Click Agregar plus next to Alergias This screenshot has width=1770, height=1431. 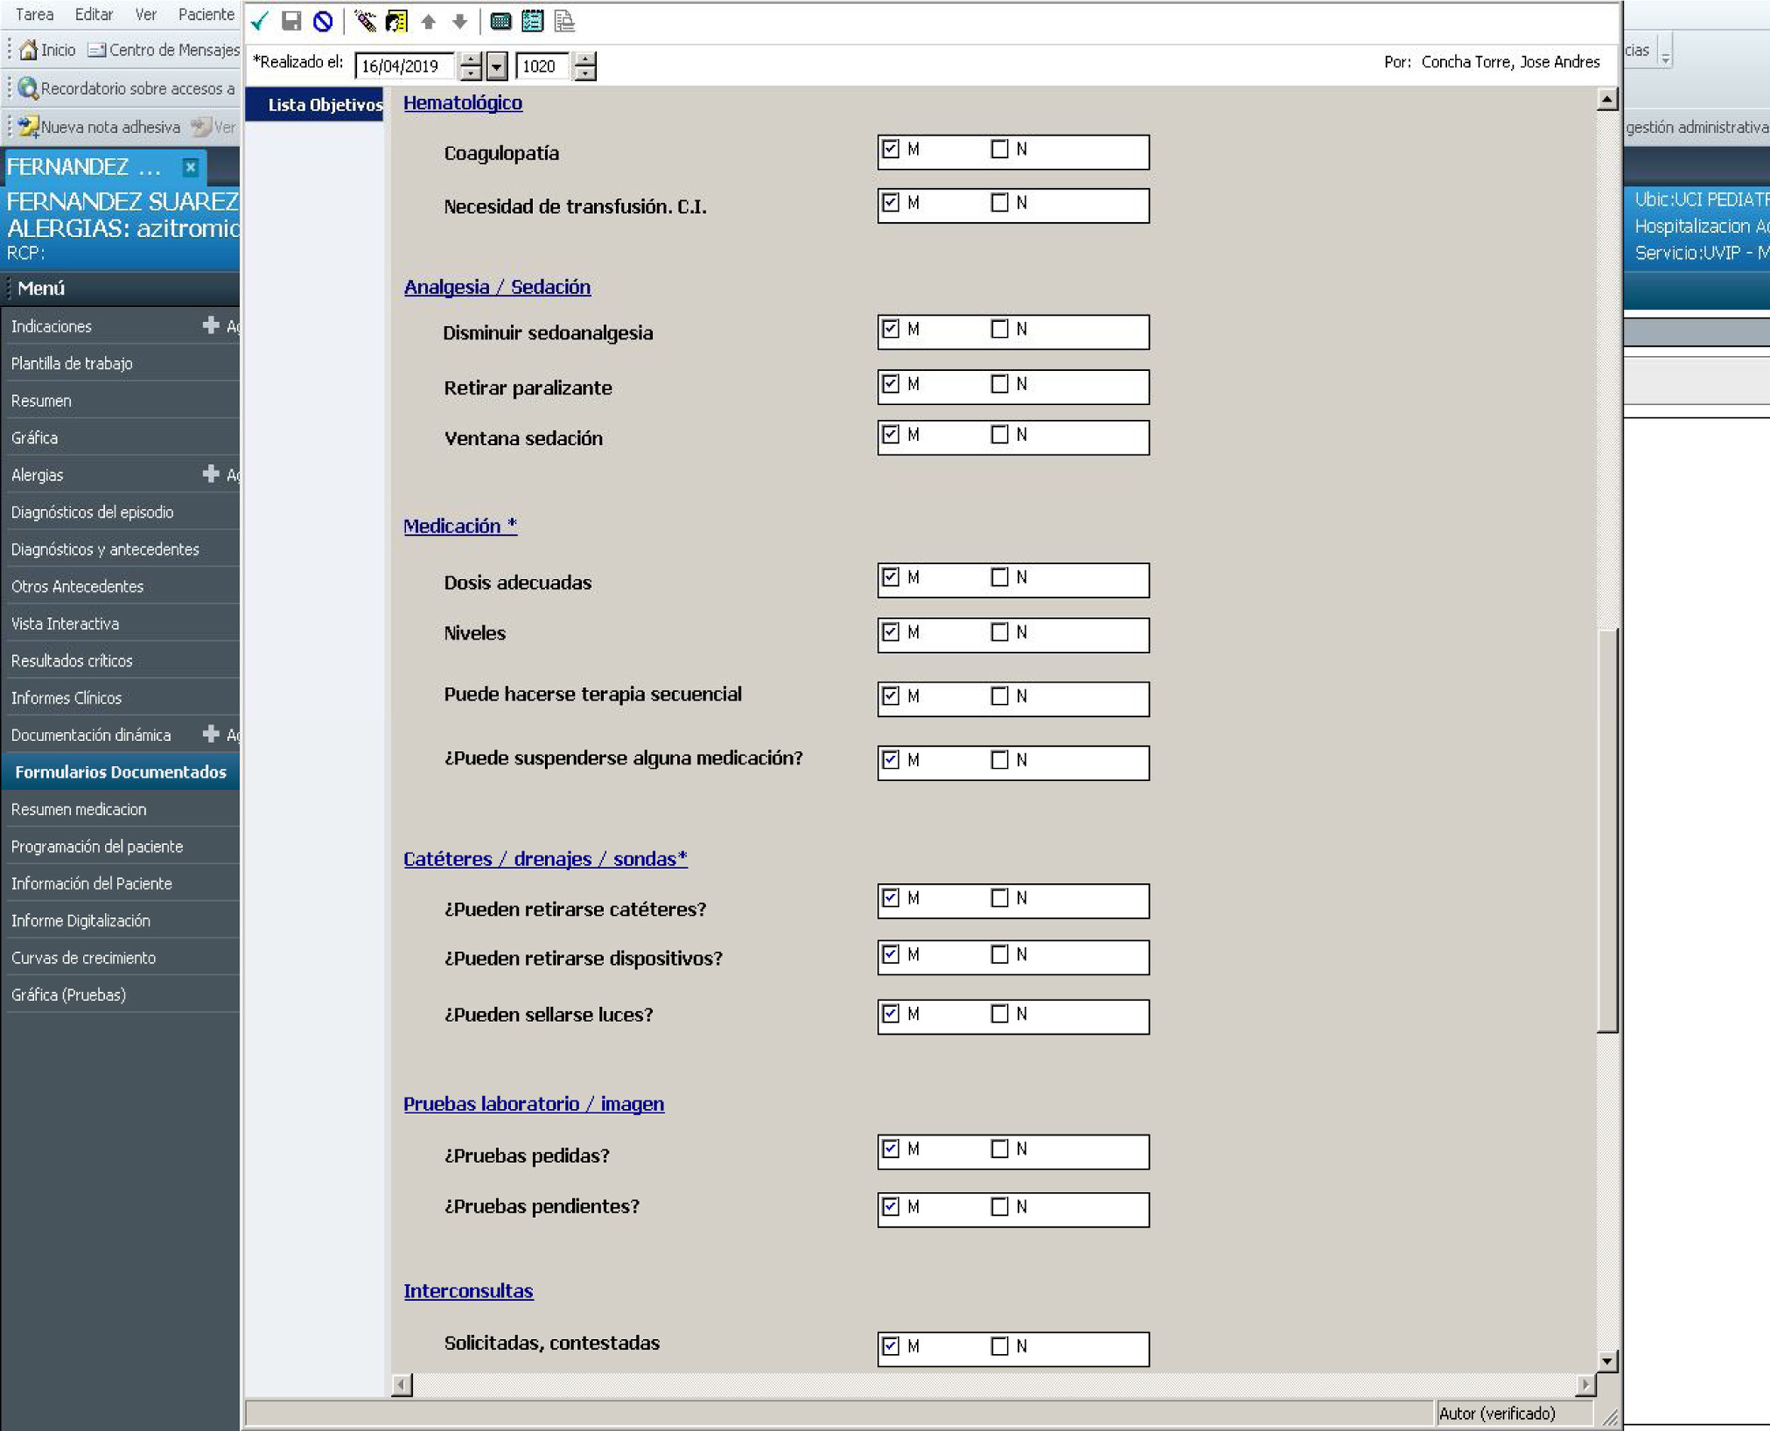tap(211, 474)
